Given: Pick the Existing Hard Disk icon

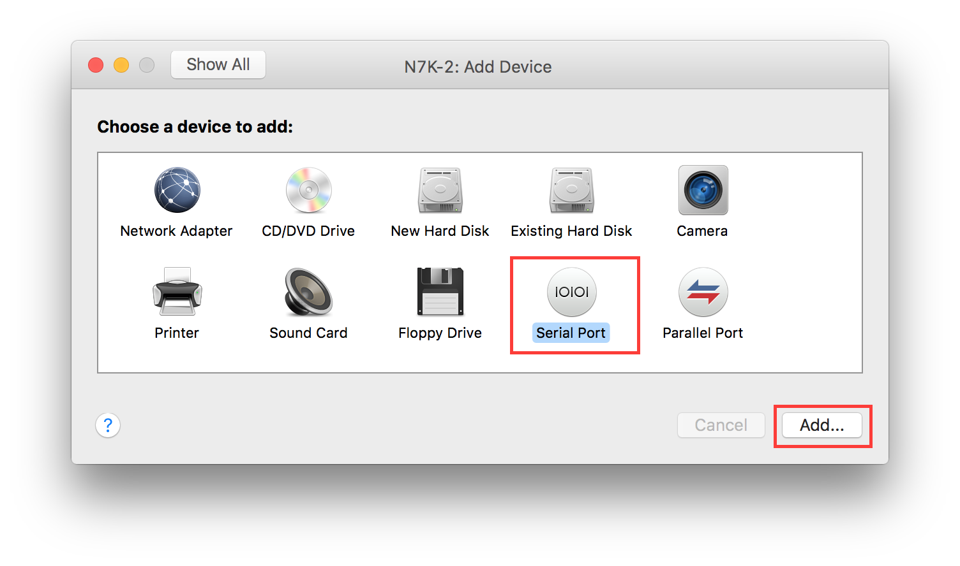Looking at the screenshot, I should coord(572,190).
